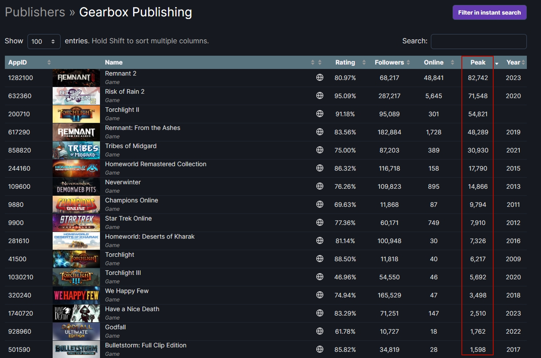This screenshot has height=358, width=541.
Task: Click the globe icon in Remnant 2 row
Action: click(320, 78)
